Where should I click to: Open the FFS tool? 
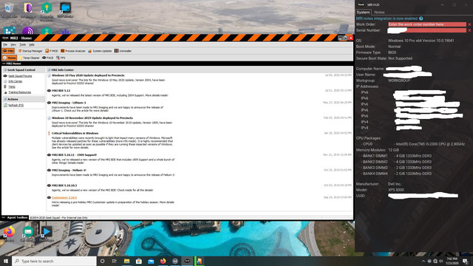tap(61, 58)
